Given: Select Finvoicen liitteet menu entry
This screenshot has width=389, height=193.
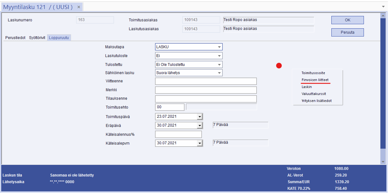Looking at the screenshot, I should pos(315,80).
